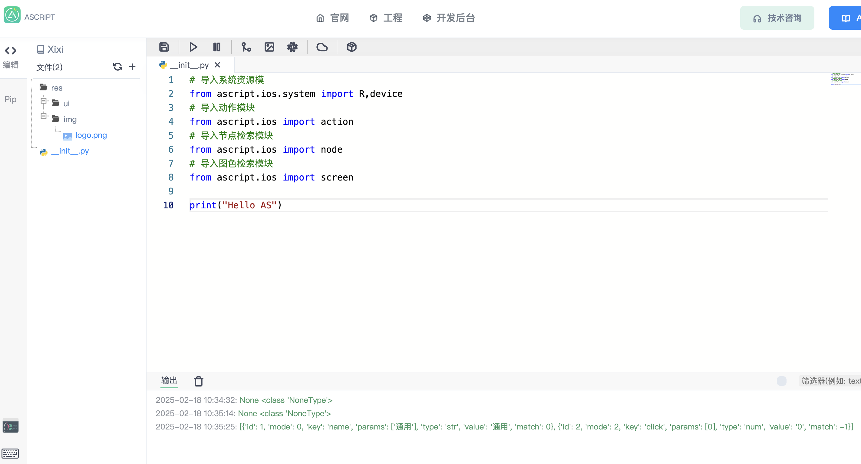Open the plugin flower icon in the toolbar

pos(292,47)
